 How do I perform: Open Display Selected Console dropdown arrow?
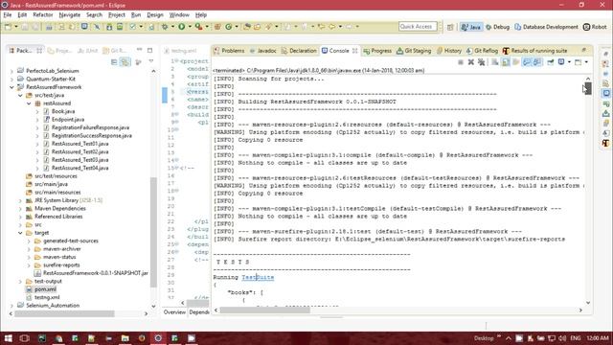569,62
